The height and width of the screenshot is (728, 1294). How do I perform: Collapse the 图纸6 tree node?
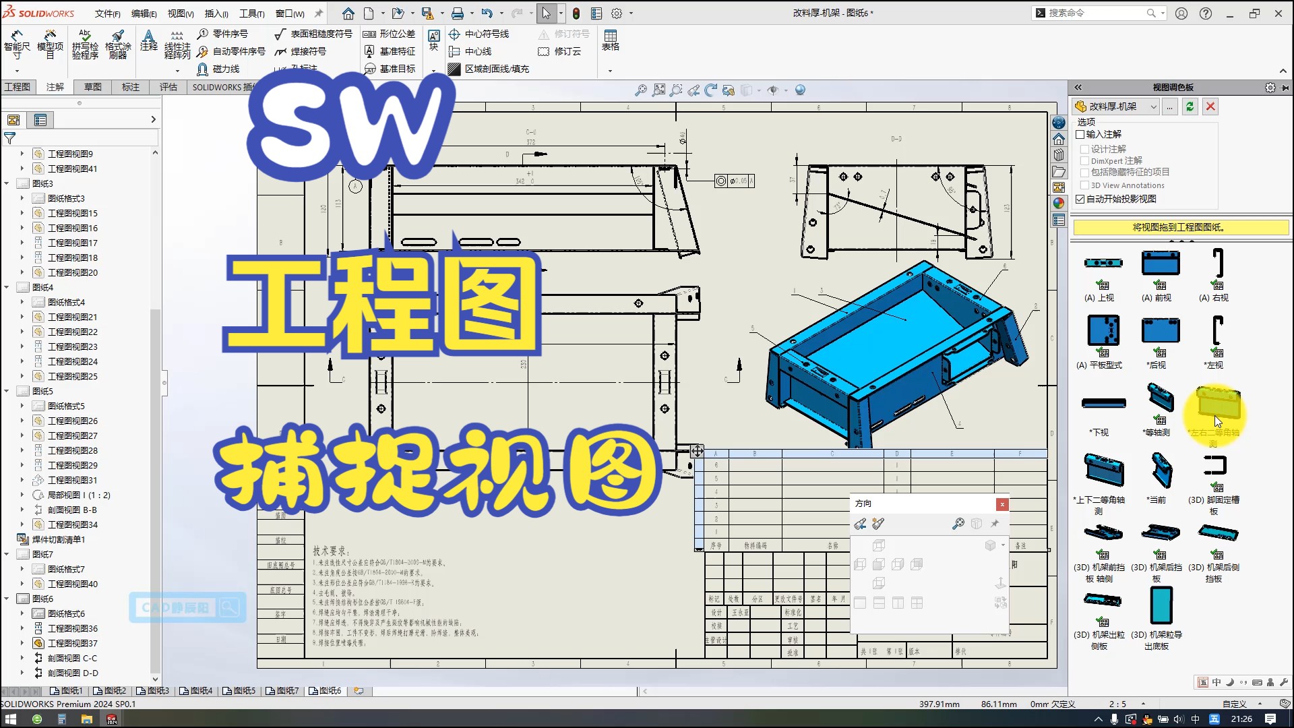(x=7, y=599)
